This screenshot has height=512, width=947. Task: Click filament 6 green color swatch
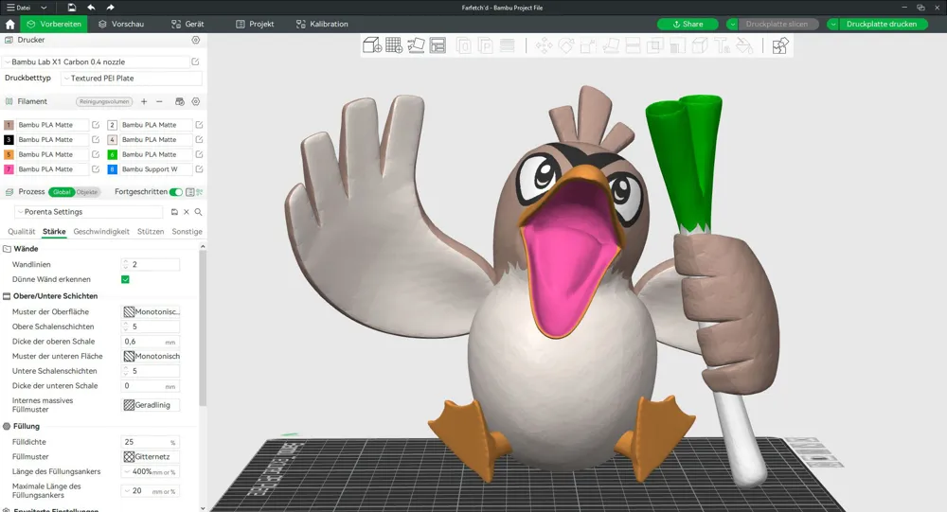[x=113, y=154]
